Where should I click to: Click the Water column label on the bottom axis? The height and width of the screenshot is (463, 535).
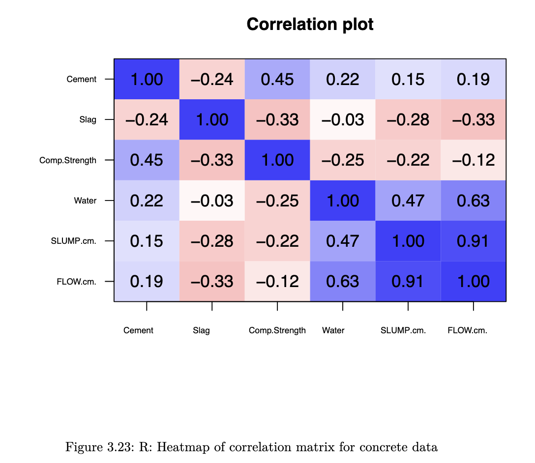[x=333, y=330]
